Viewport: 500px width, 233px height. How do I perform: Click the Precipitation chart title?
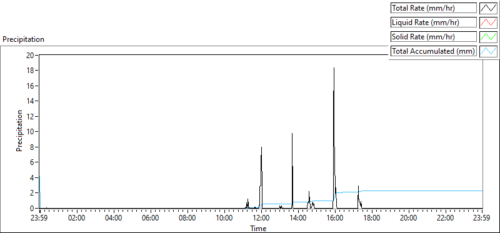pos(23,39)
